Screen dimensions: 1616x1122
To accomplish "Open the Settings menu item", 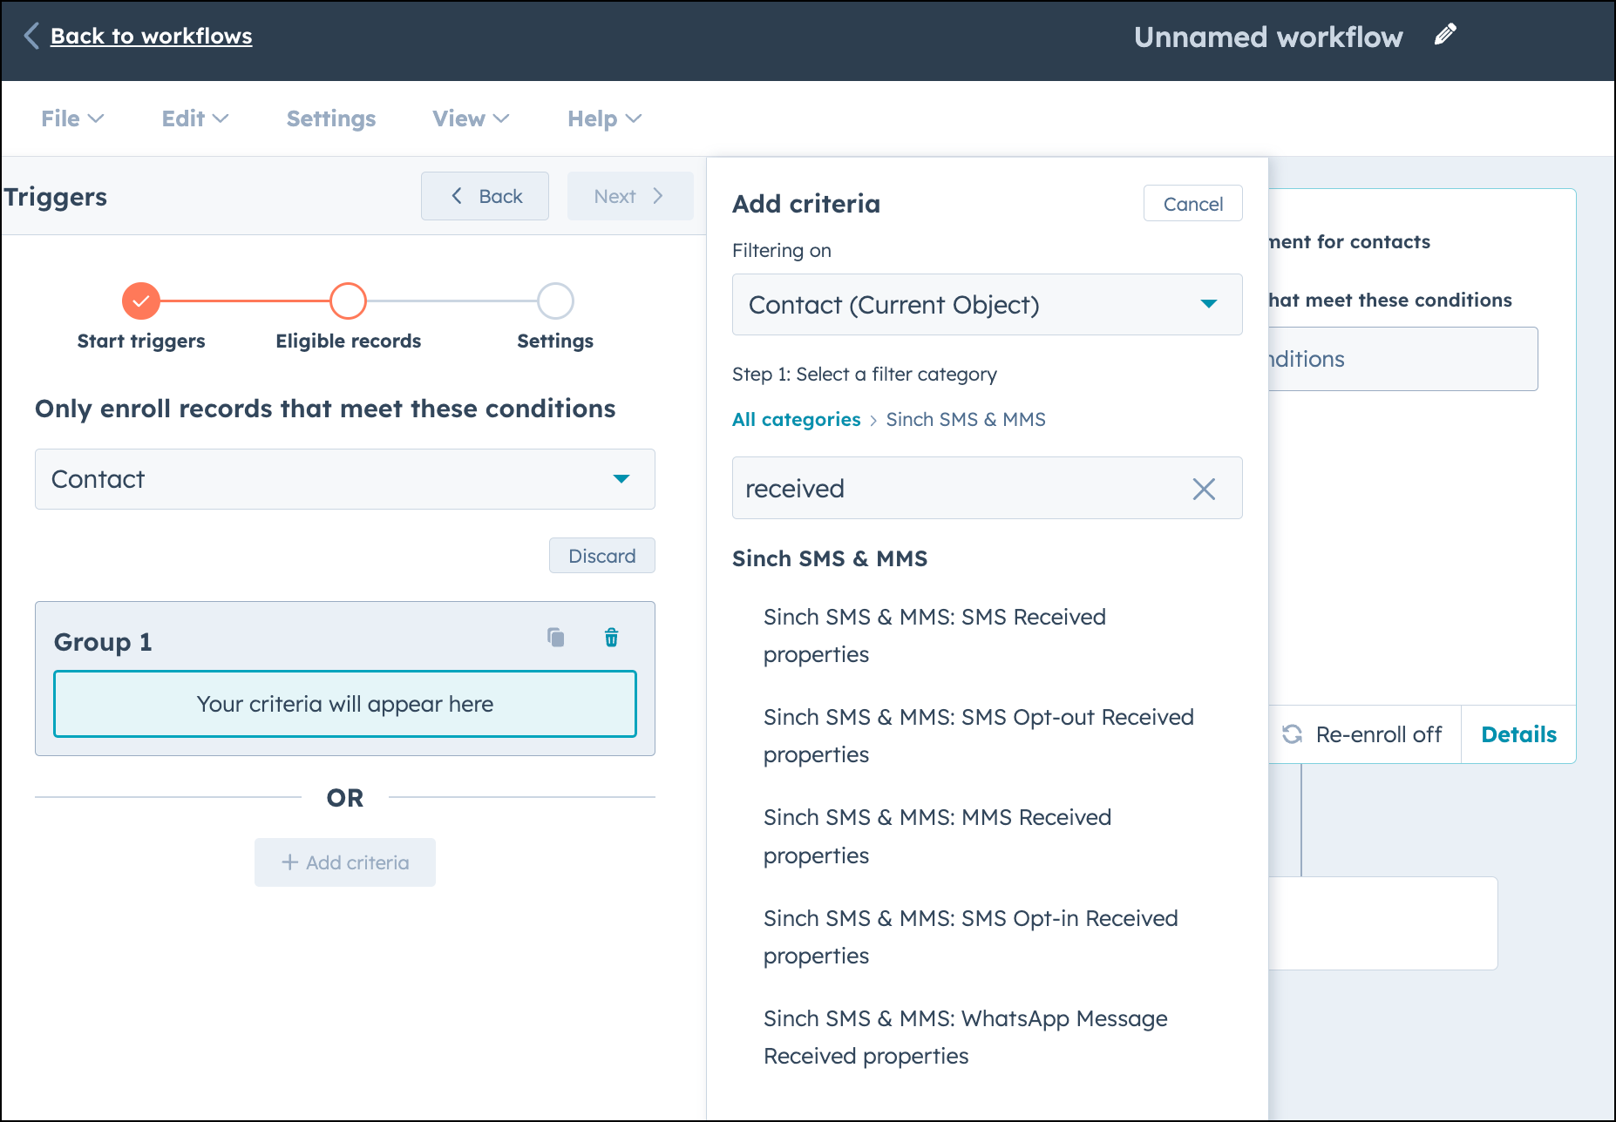I will click(331, 118).
